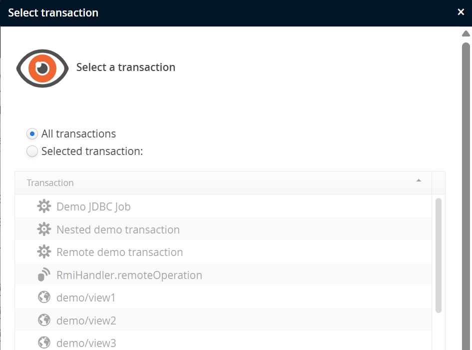Image resolution: width=472 pixels, height=350 pixels.
Task: Select the demo/view2 transaction
Action: click(86, 320)
